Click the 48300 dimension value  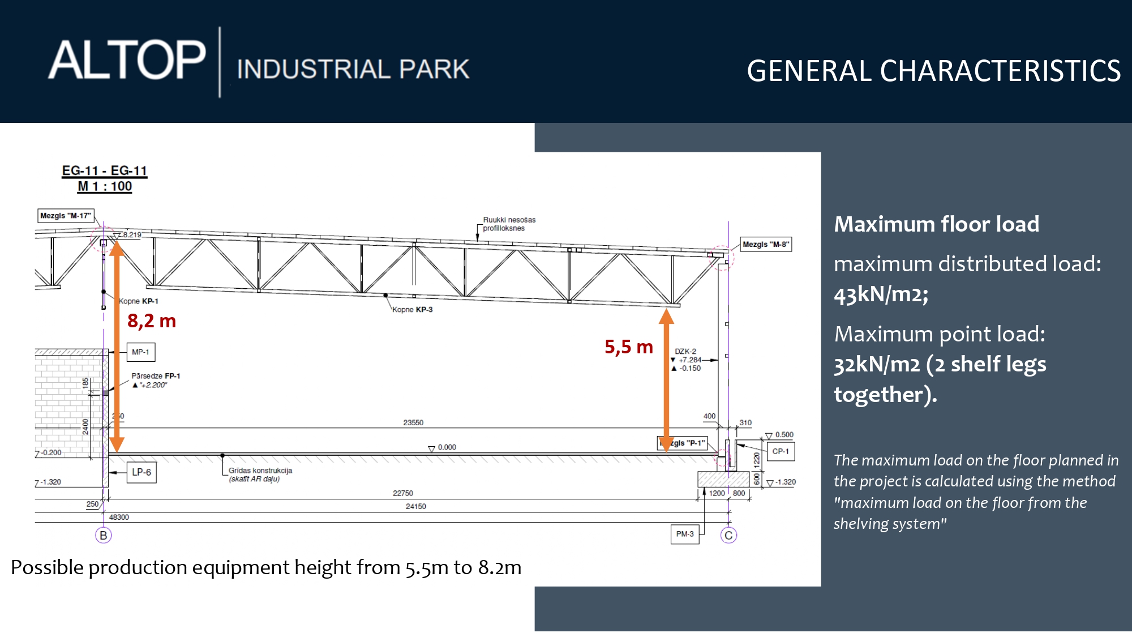[119, 518]
